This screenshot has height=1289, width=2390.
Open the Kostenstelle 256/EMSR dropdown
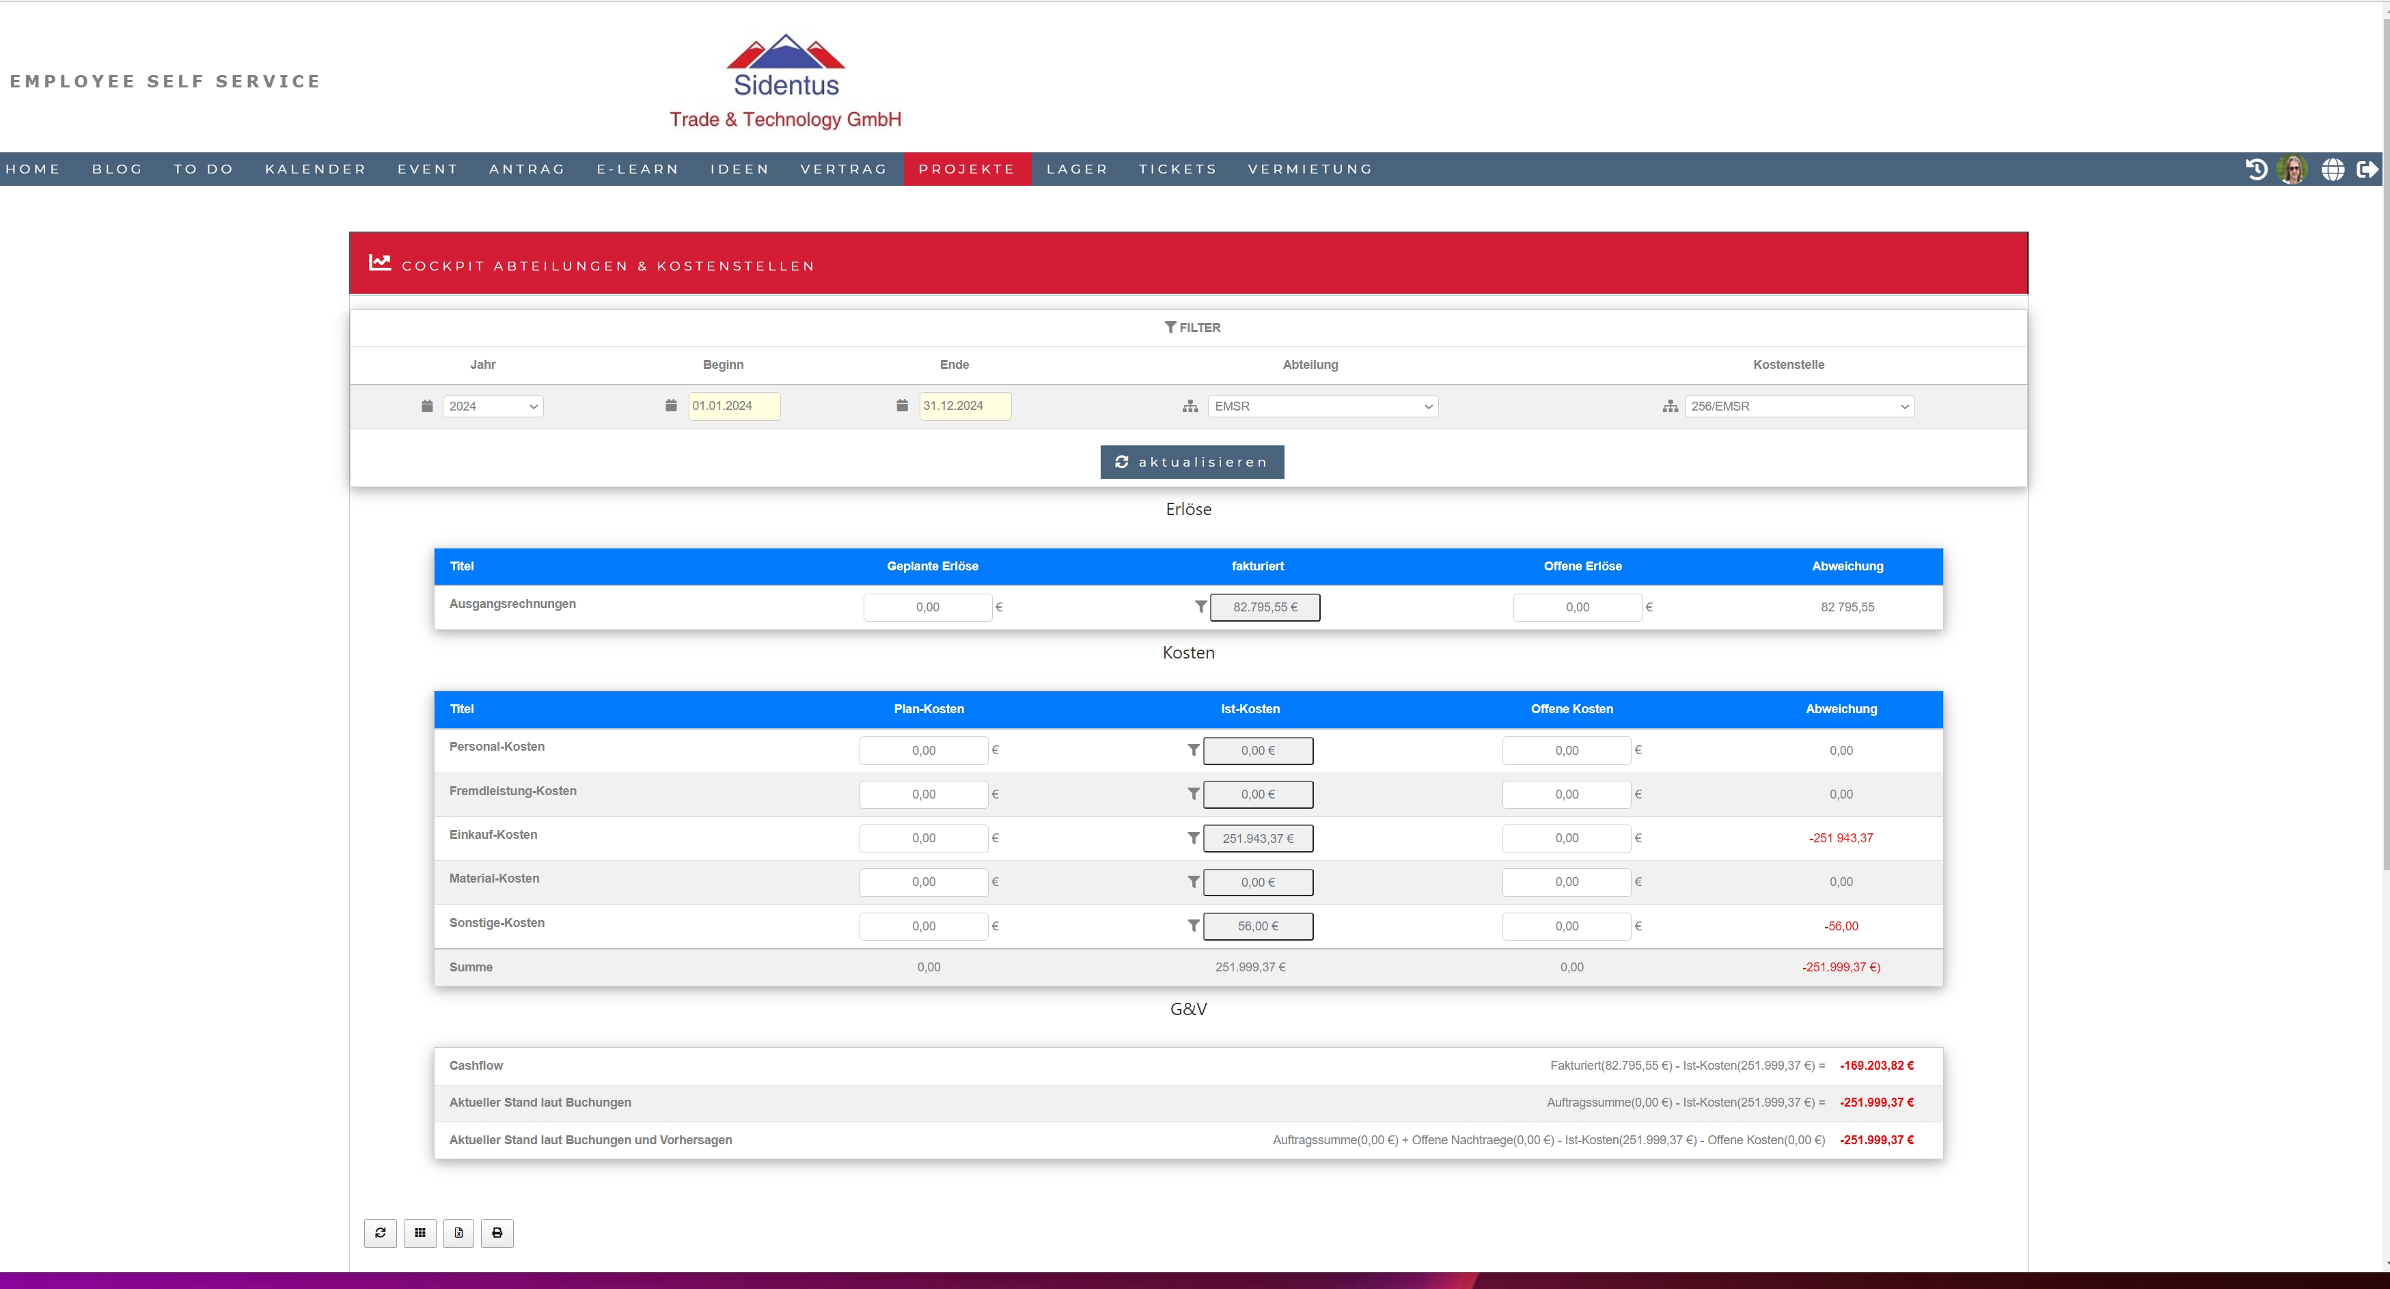(x=1799, y=406)
